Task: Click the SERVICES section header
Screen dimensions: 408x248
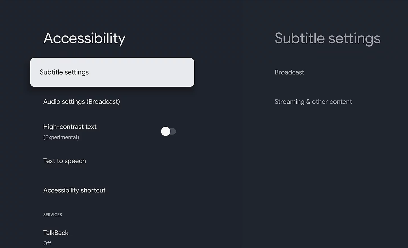Action: 52,215
